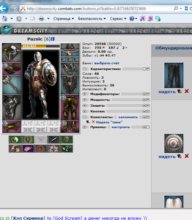Screen dimensions: 192x220
Task: Collapse the Характеристики section
Action: pyautogui.click(x=84, y=69)
